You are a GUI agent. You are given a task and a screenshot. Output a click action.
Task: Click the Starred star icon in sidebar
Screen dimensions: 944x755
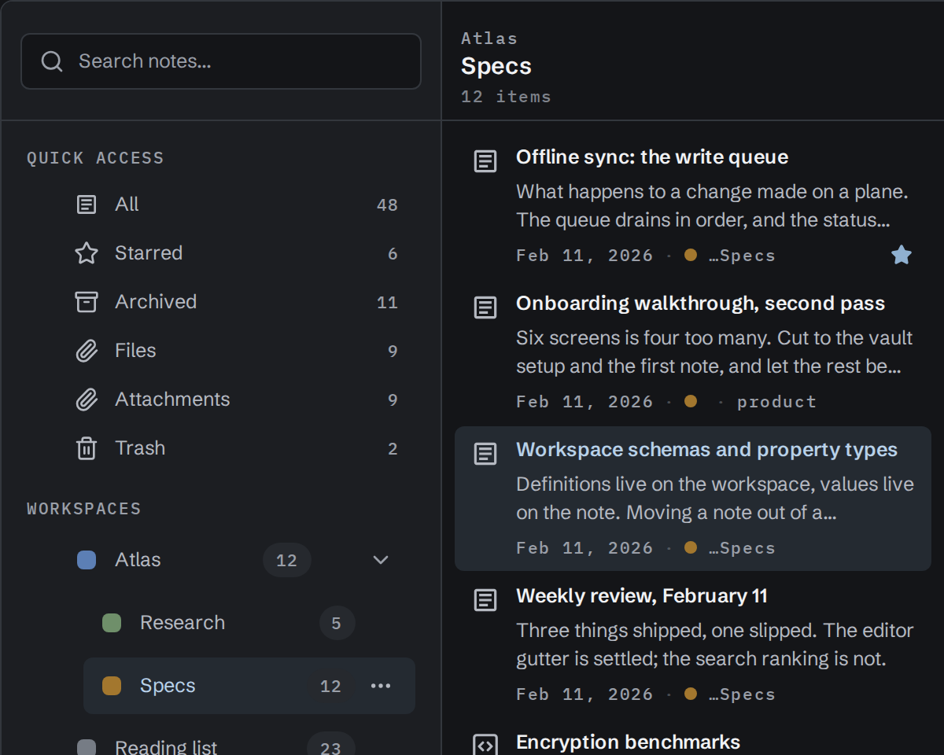87,253
